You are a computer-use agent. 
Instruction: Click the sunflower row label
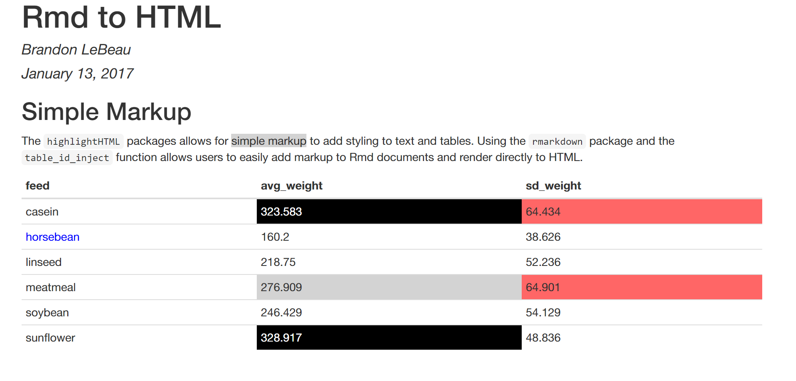(50, 338)
